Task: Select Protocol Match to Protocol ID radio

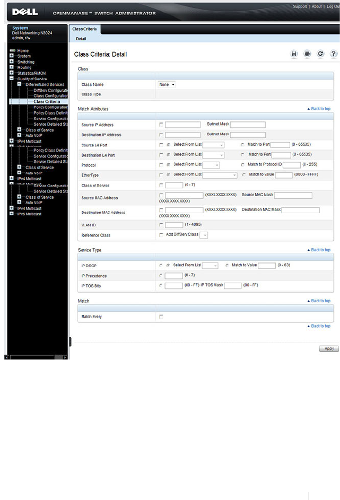Action: [242, 165]
